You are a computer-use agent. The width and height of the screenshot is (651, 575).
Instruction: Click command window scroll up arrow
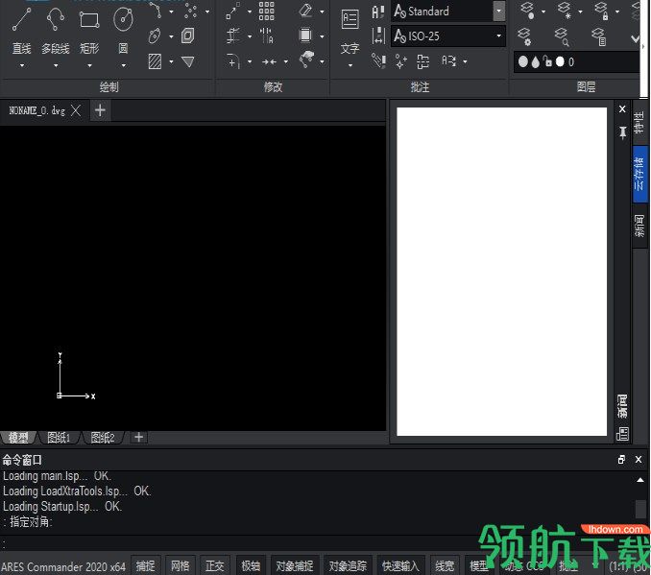tap(640, 480)
